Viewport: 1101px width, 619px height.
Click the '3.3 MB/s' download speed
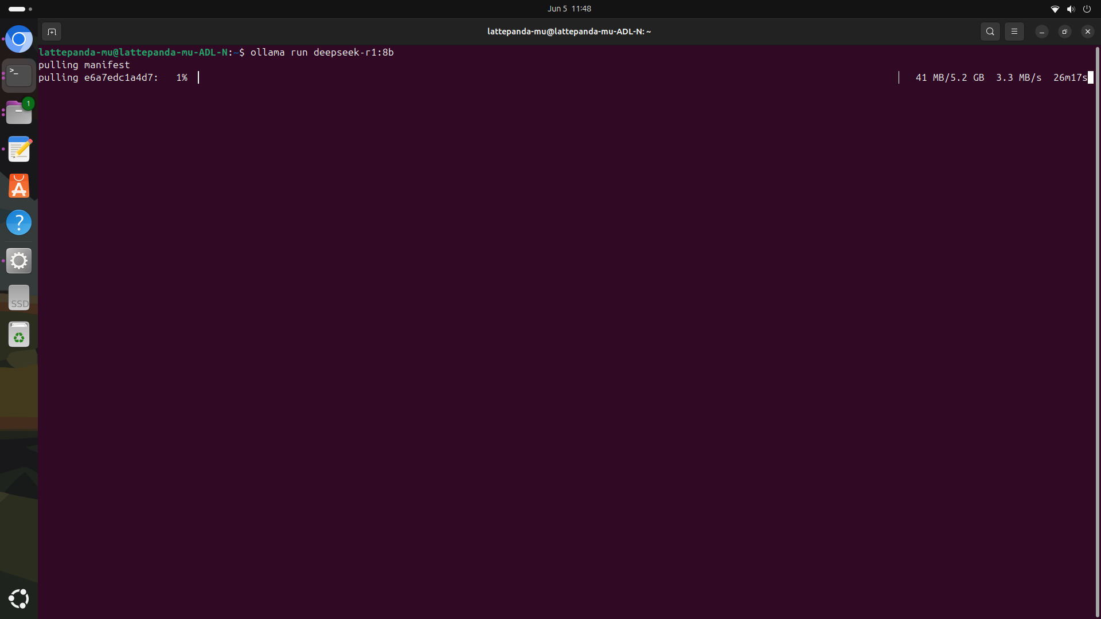1018,77
